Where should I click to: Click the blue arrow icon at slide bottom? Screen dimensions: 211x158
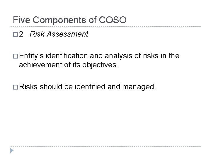click(11, 150)
